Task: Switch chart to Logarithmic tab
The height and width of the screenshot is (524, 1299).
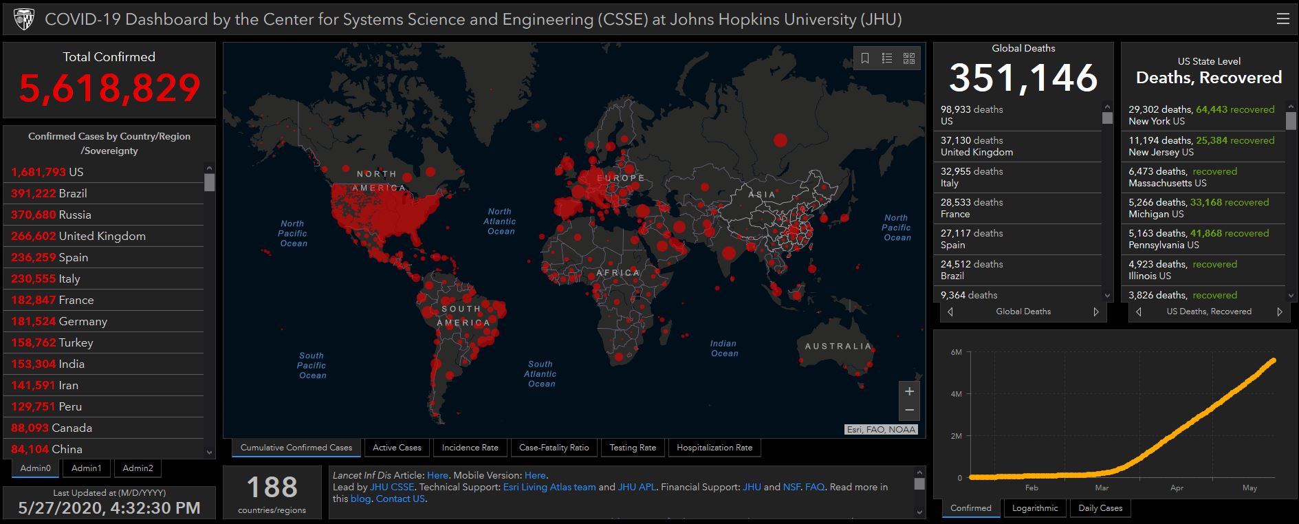Action: (x=1035, y=508)
